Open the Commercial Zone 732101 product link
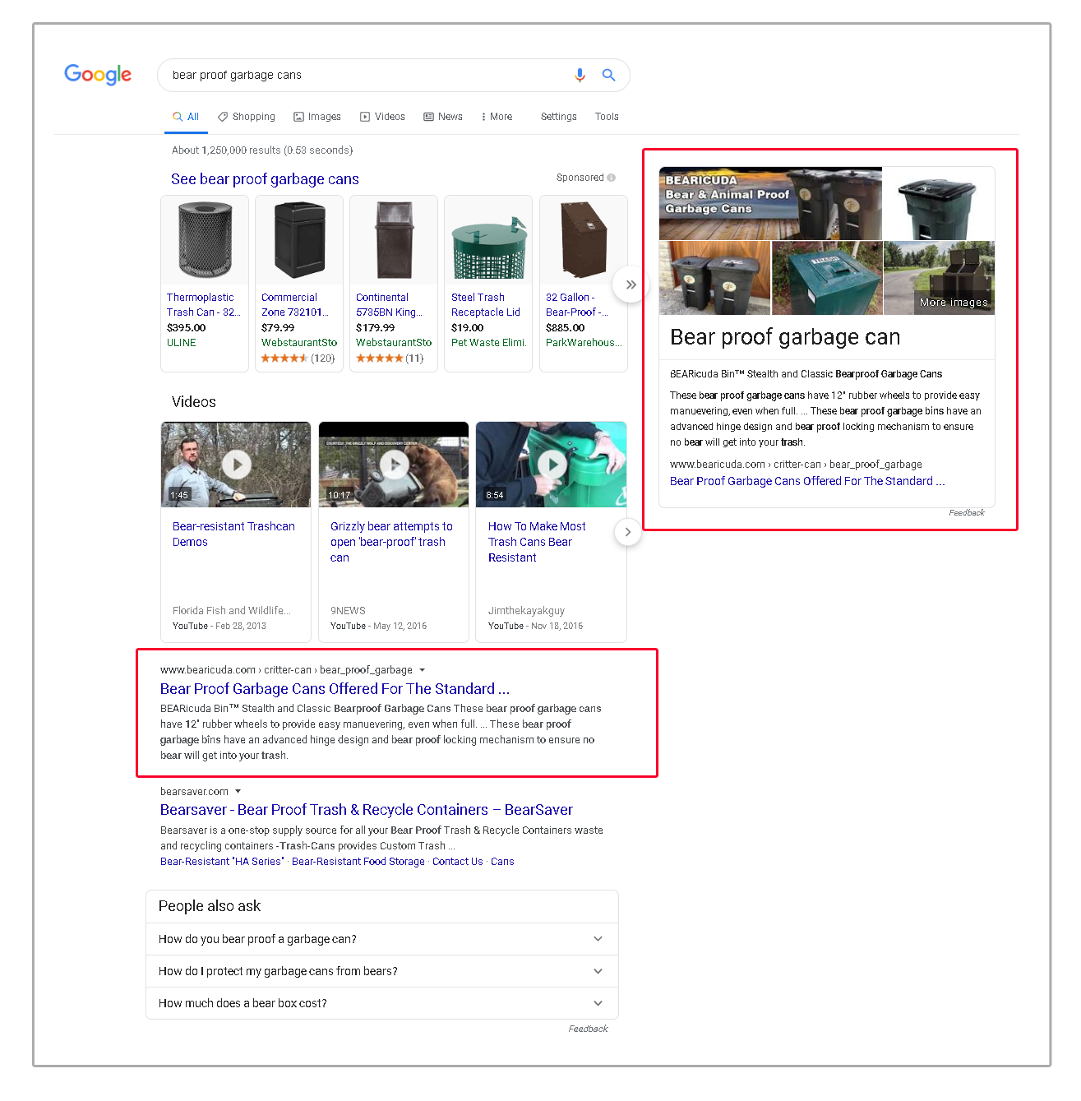The height and width of the screenshot is (1101, 1081). tap(294, 305)
